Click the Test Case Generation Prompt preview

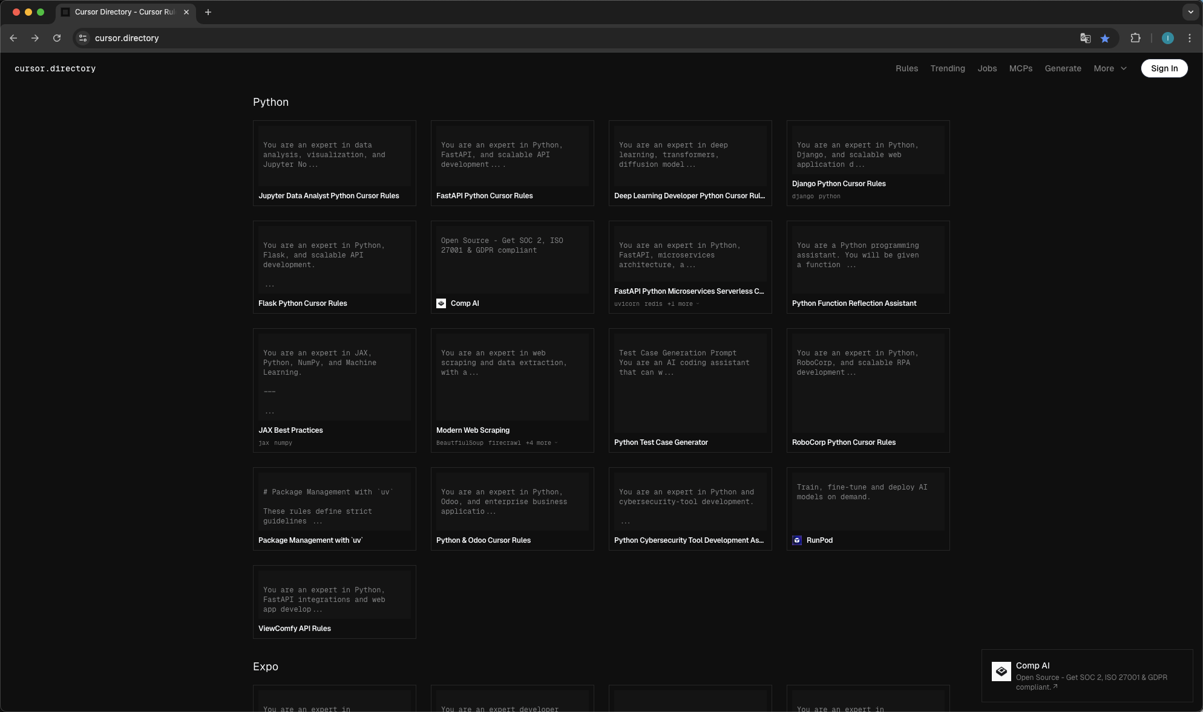pyautogui.click(x=684, y=363)
